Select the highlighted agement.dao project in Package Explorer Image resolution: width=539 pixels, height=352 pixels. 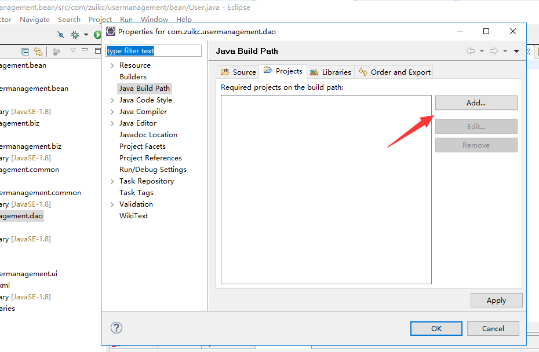tap(21, 216)
